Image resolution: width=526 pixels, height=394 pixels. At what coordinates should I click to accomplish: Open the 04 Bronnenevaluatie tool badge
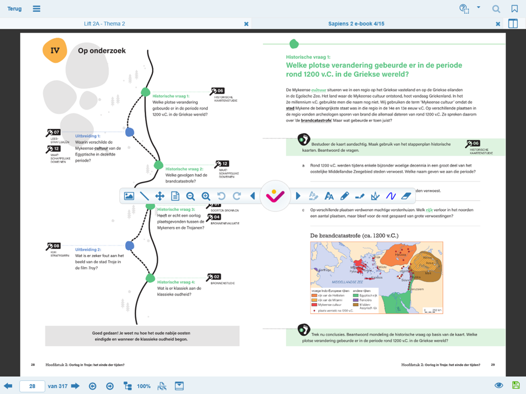click(214, 217)
